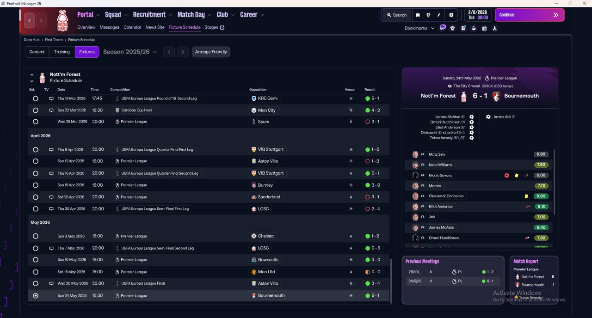Click the shirt kit bookmark icon
This screenshot has height=318, width=592.
tap(452, 28)
